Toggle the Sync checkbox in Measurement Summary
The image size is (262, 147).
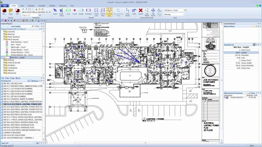click(x=250, y=93)
